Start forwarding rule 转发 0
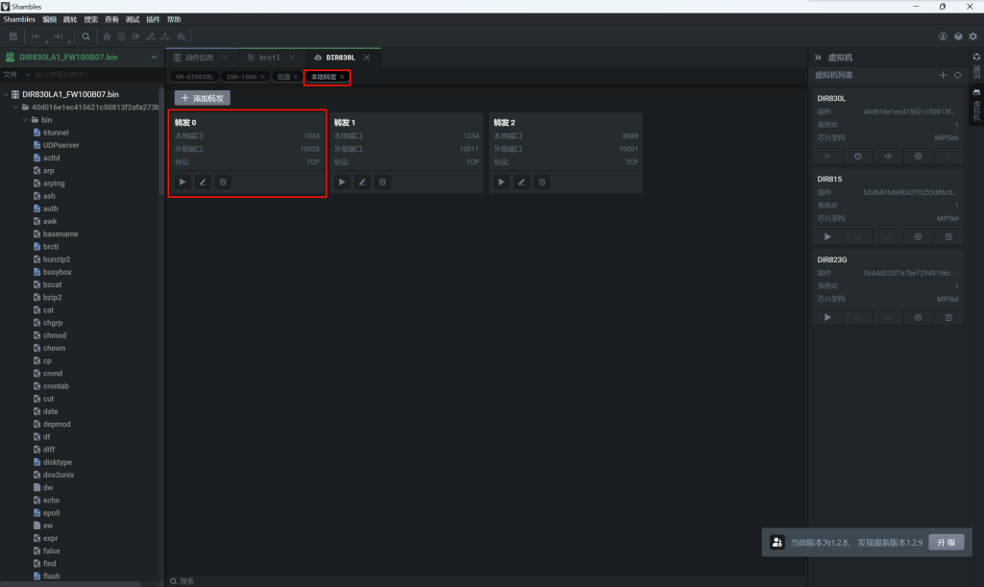The height and width of the screenshot is (587, 984). point(183,182)
